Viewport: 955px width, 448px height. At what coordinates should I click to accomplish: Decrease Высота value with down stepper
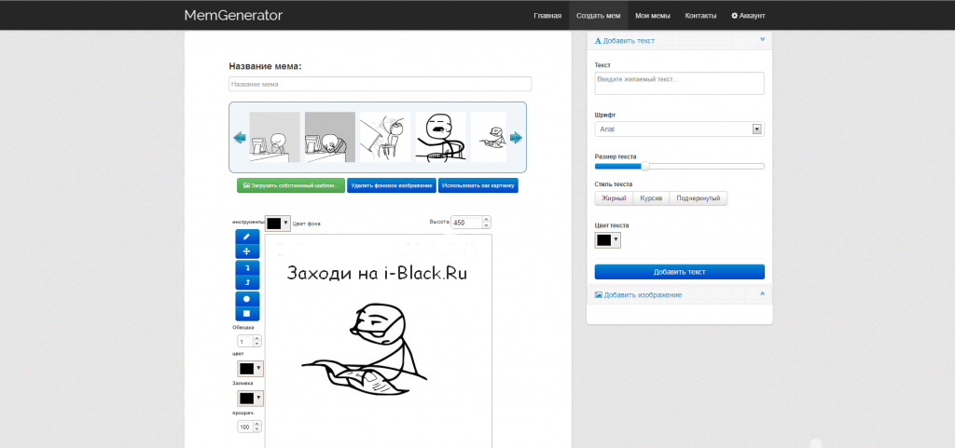[486, 225]
